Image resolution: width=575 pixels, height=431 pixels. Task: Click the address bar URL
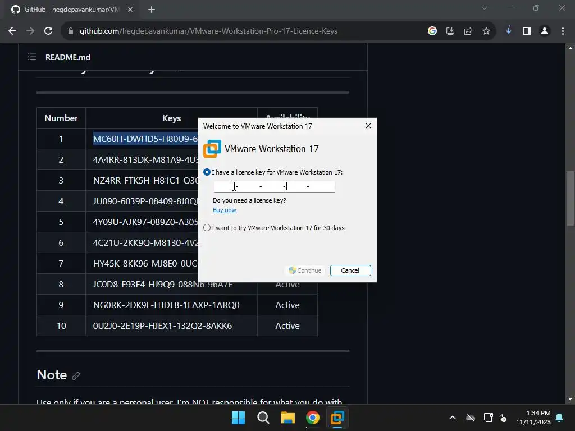(x=208, y=31)
